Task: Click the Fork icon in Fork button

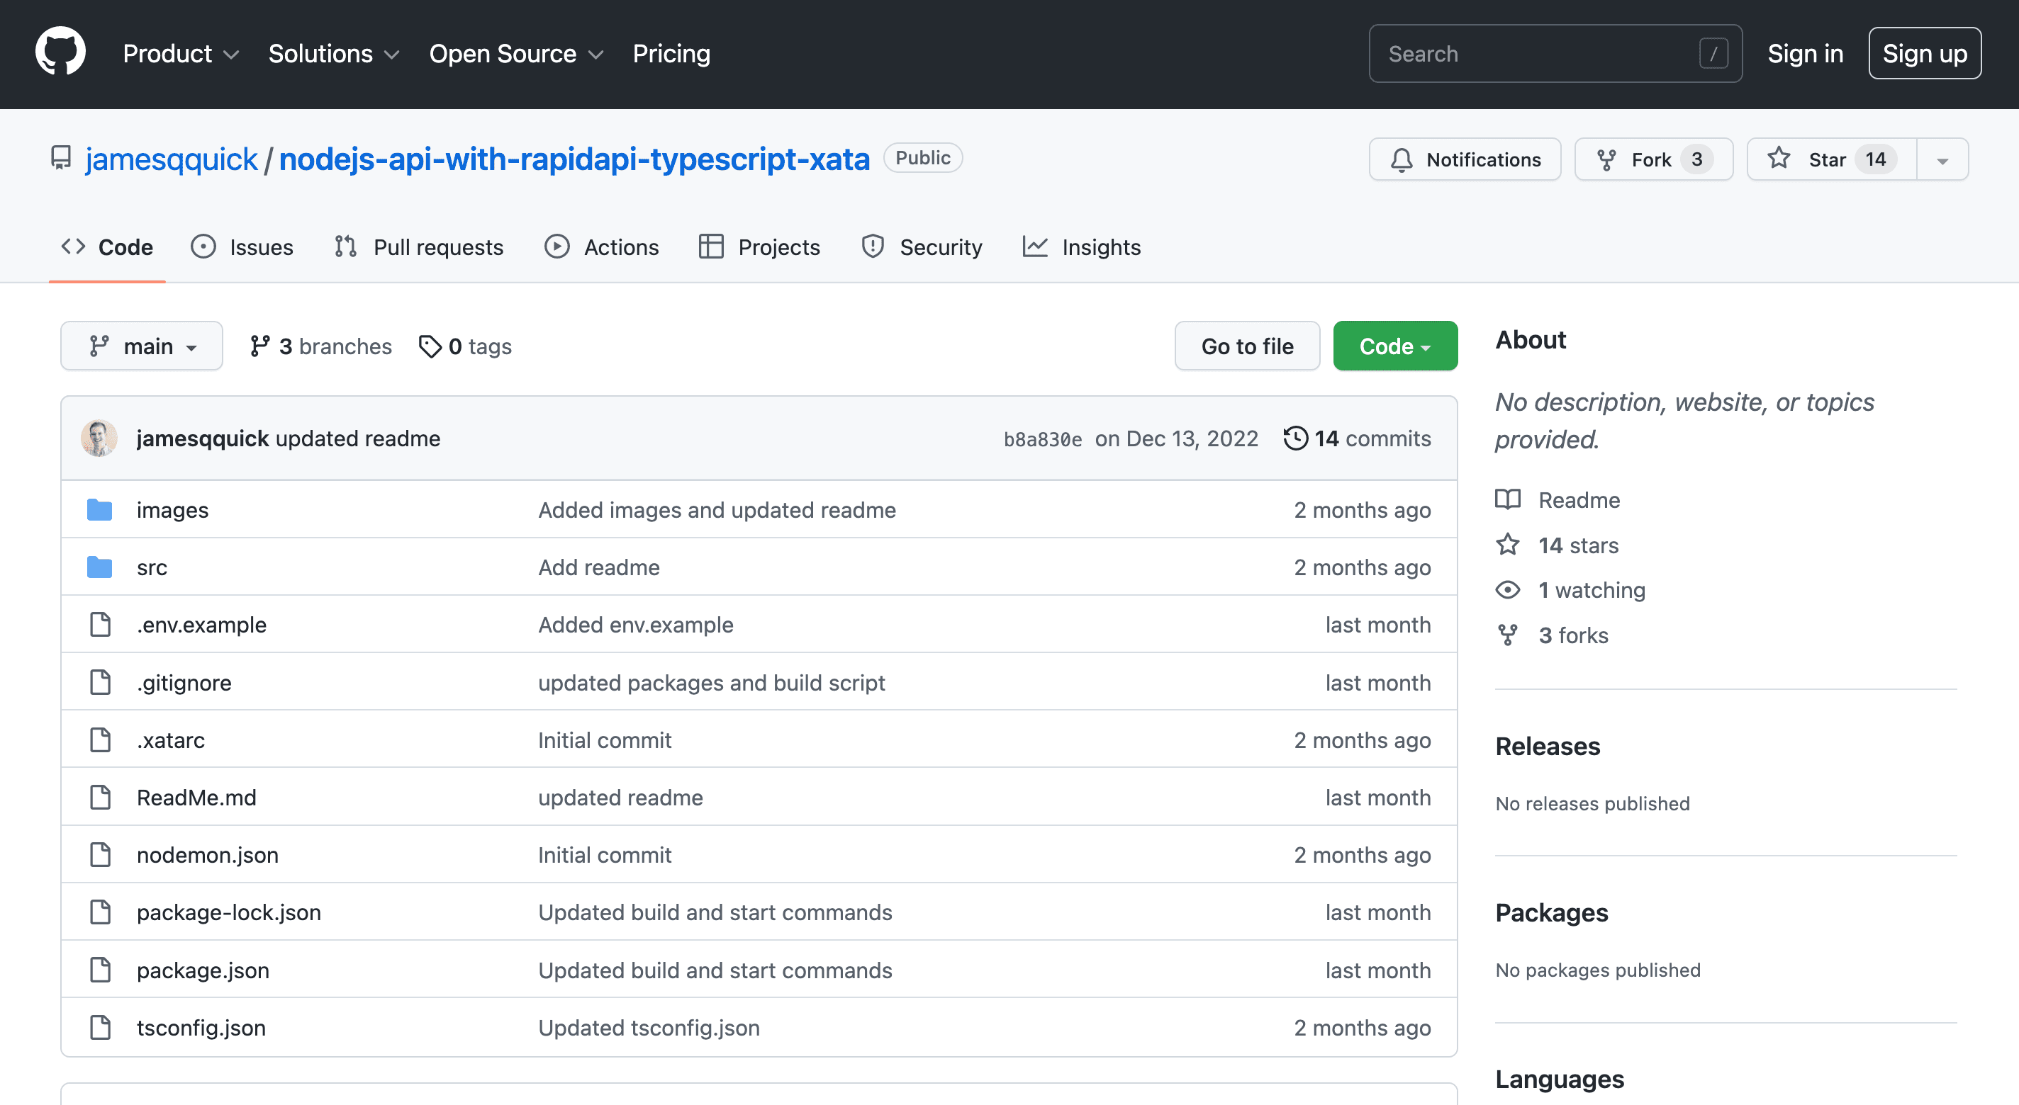Action: point(1606,160)
